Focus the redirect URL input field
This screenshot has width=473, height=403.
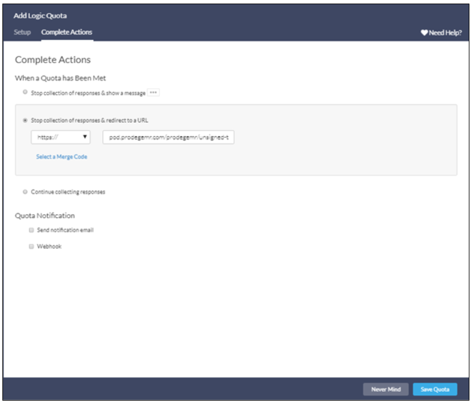click(x=168, y=137)
